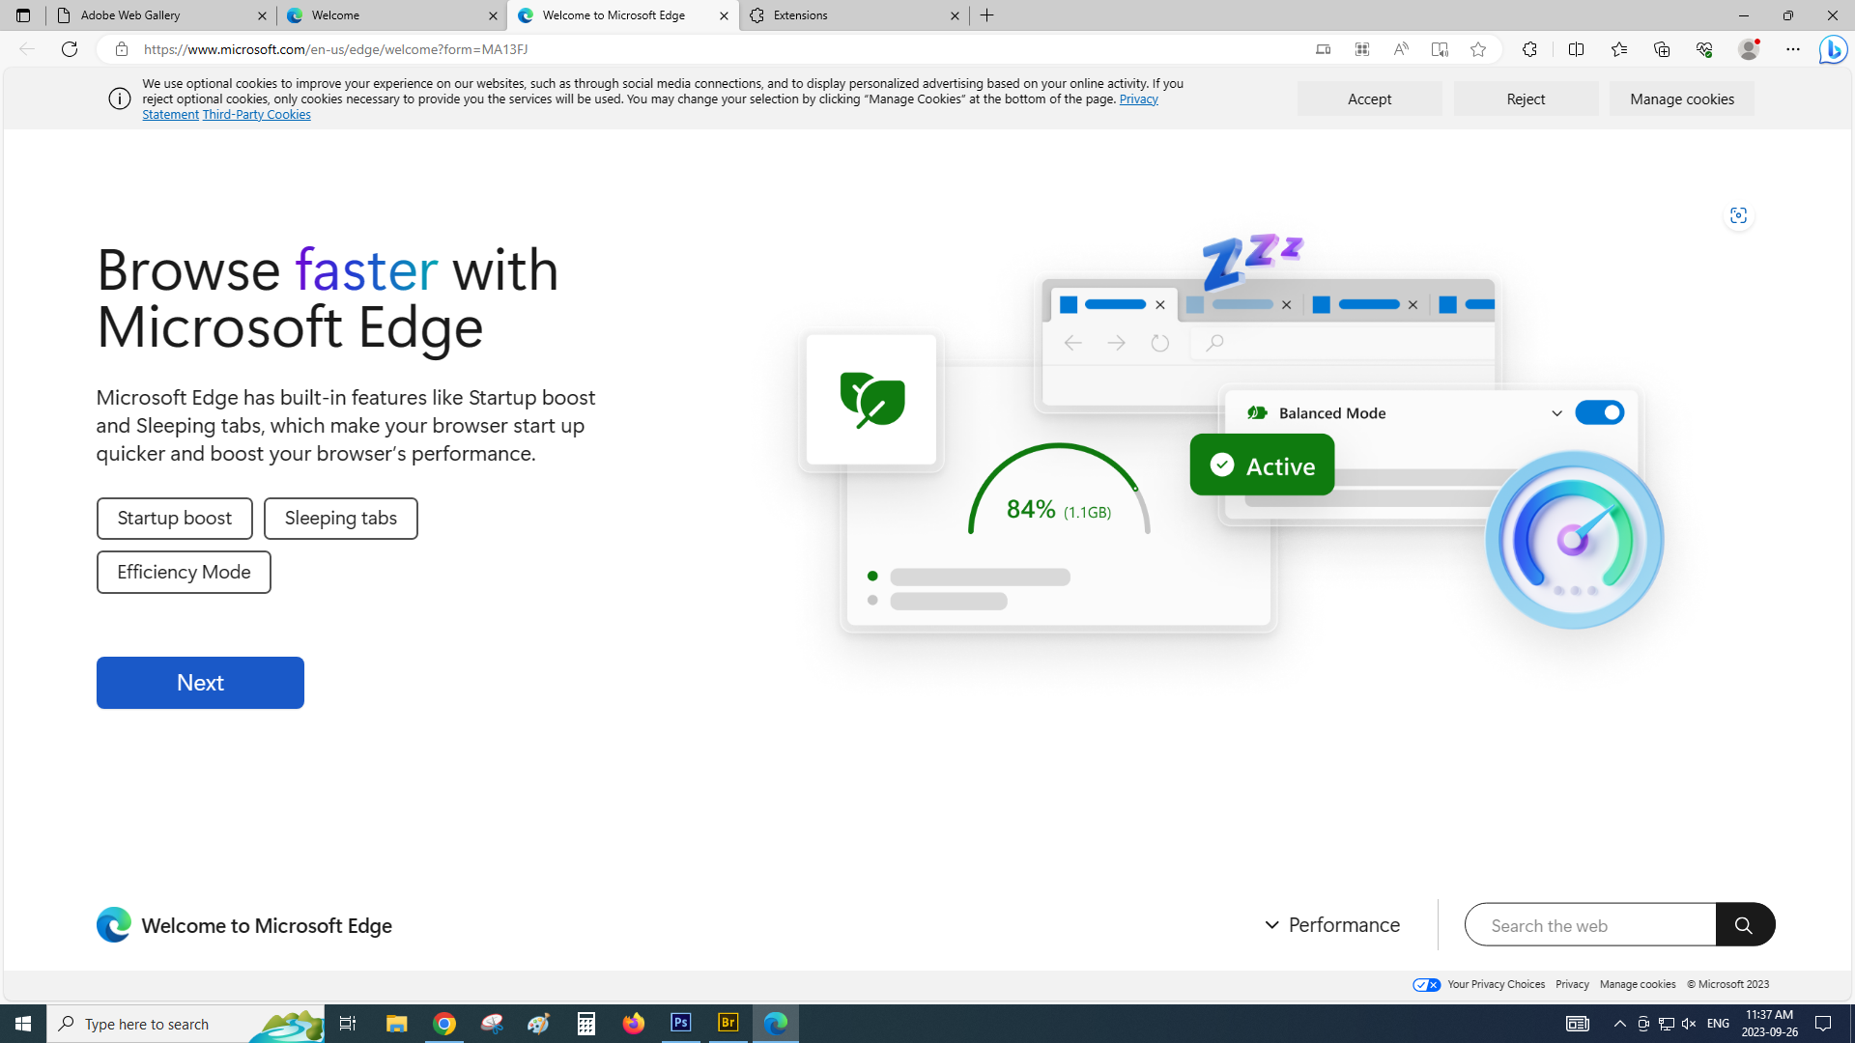This screenshot has width=1855, height=1043.
Task: Open the Settings and more ellipsis menu
Action: 1792,49
